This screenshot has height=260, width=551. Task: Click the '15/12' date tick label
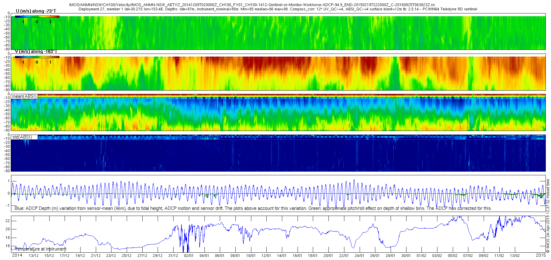pyautogui.click(x=49, y=256)
